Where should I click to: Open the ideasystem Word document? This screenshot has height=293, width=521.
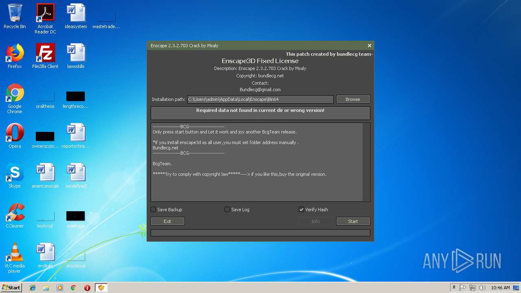[76, 16]
